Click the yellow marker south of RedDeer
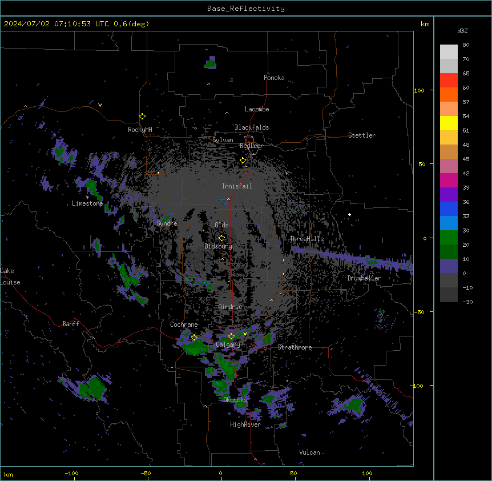Image resolution: width=492 pixels, height=481 pixels. point(243,161)
